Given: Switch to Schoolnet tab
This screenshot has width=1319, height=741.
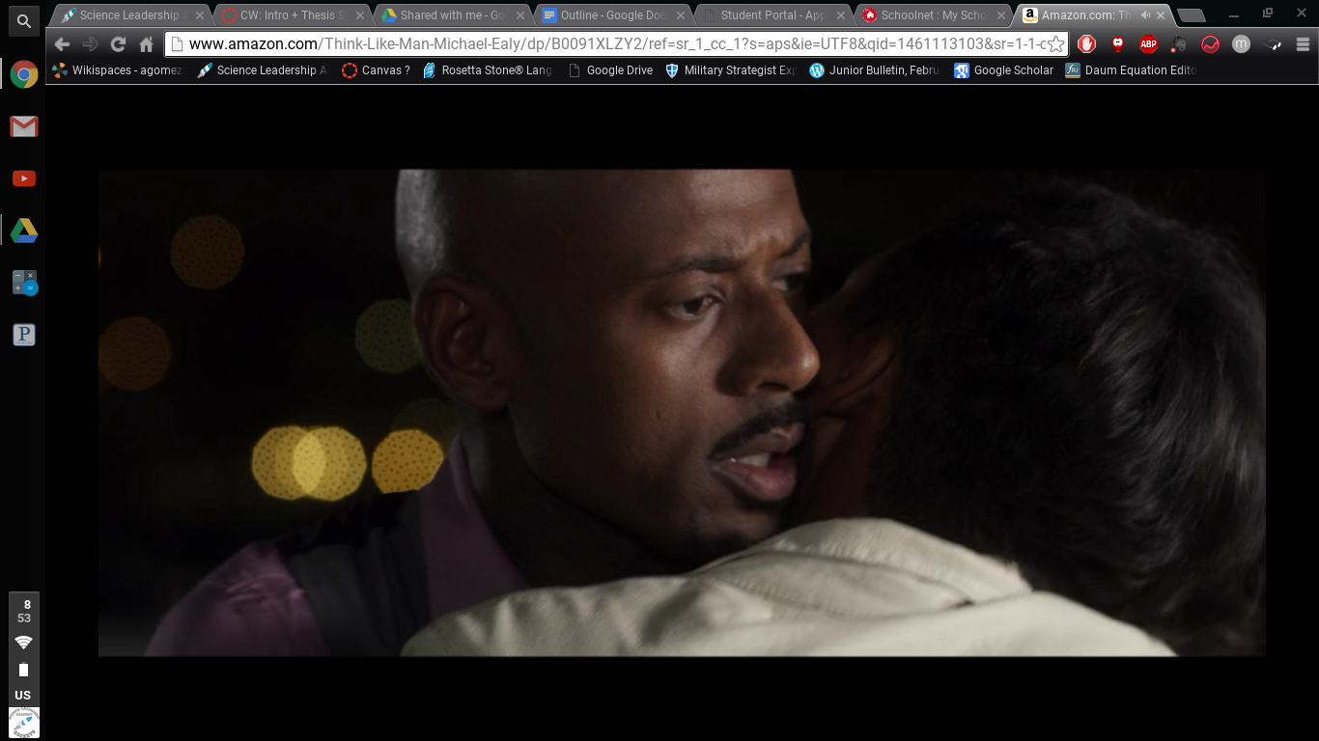Looking at the screenshot, I should tap(932, 15).
